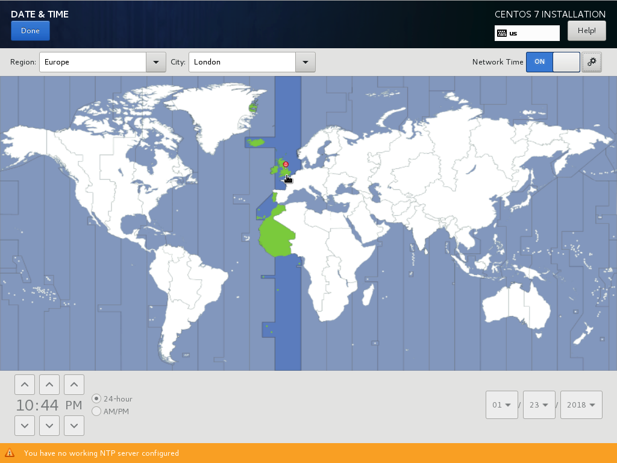Open the City dropdown arrow

tap(305, 62)
